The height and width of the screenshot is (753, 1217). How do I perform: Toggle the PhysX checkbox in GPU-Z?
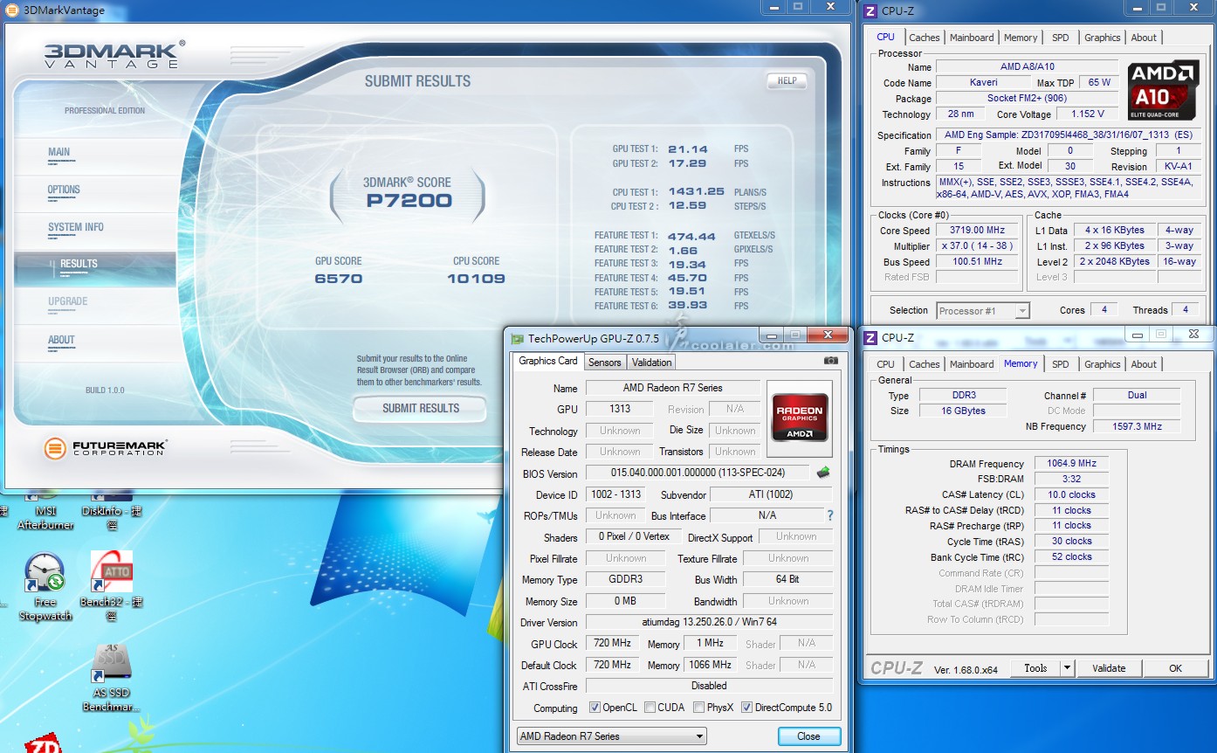(x=698, y=708)
